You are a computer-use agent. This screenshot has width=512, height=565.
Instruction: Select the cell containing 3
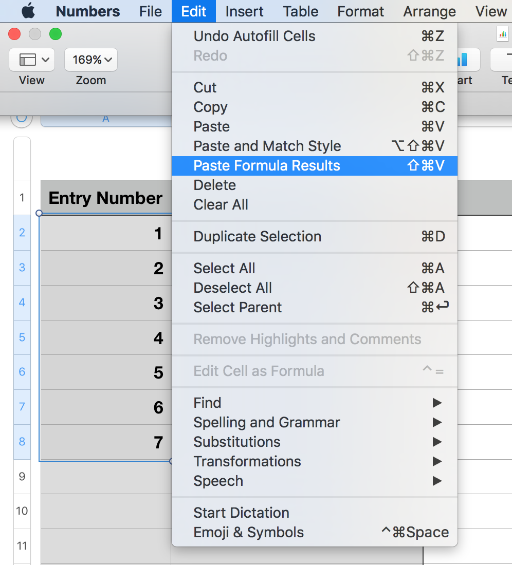click(x=106, y=303)
